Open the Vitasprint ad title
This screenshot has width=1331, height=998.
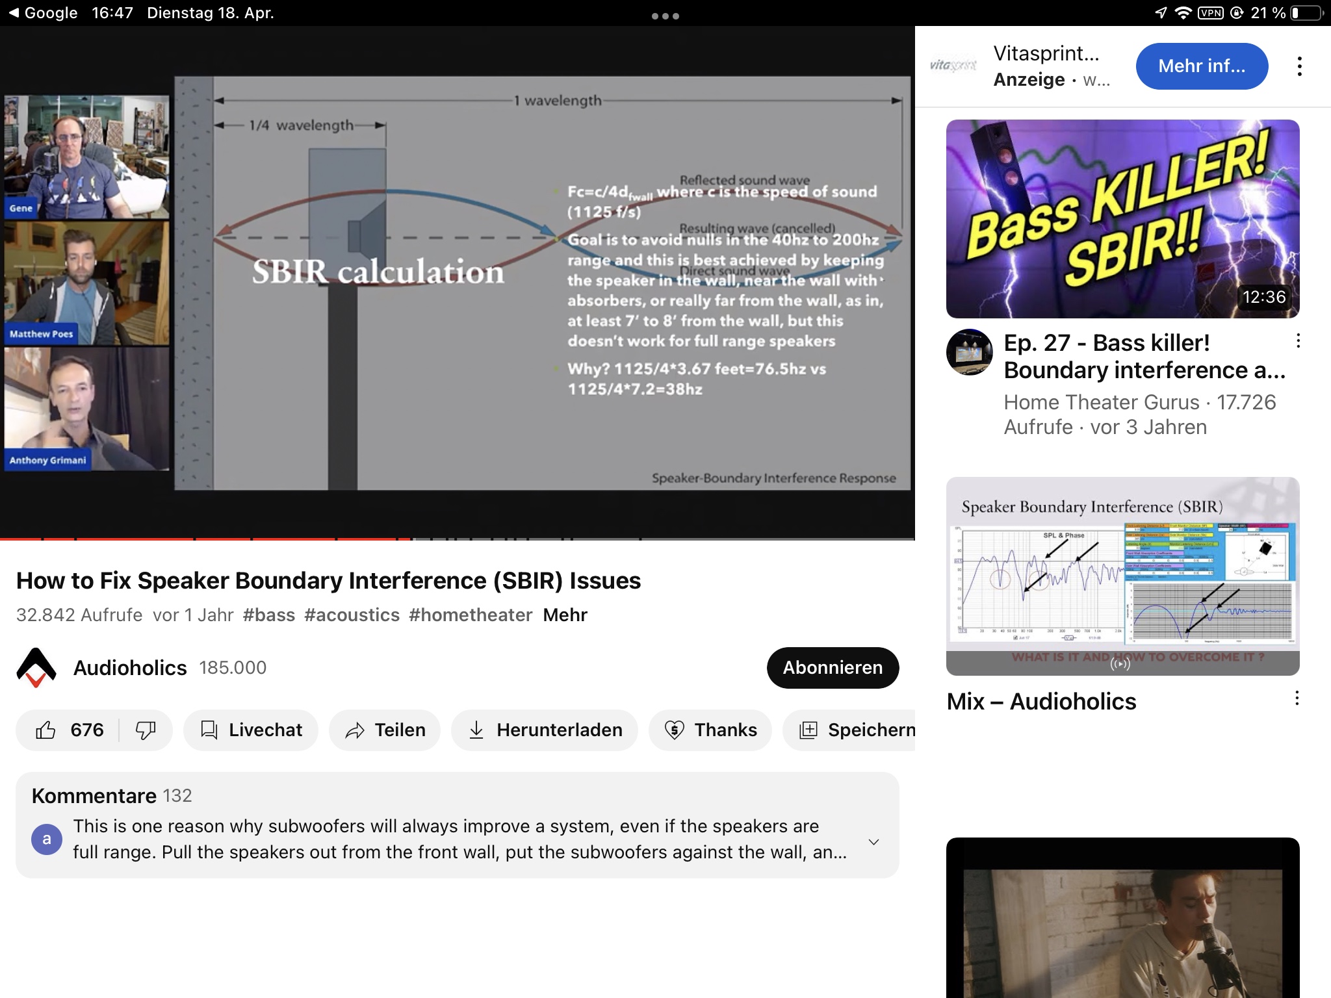coord(1046,53)
